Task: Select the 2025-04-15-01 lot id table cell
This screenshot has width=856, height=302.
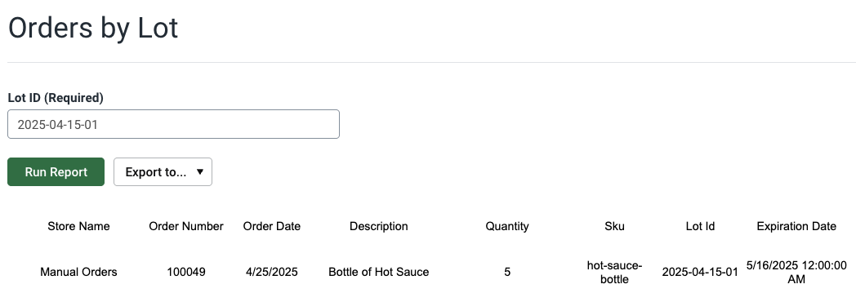Action: [701, 272]
